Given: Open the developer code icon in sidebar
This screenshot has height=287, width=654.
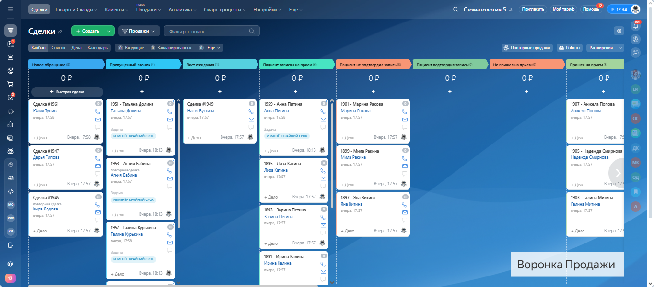Looking at the screenshot, I should pyautogui.click(x=11, y=191).
